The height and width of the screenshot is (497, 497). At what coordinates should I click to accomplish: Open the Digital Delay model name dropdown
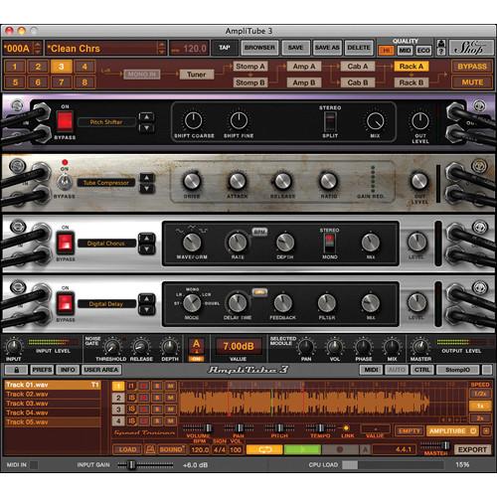point(106,304)
